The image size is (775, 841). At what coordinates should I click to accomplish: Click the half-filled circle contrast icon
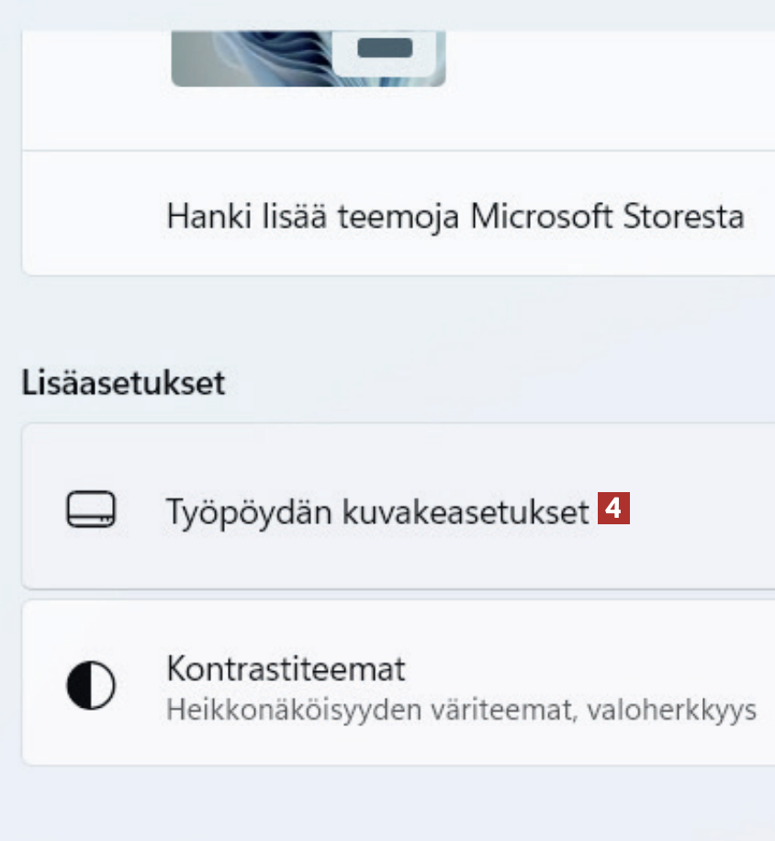91,685
